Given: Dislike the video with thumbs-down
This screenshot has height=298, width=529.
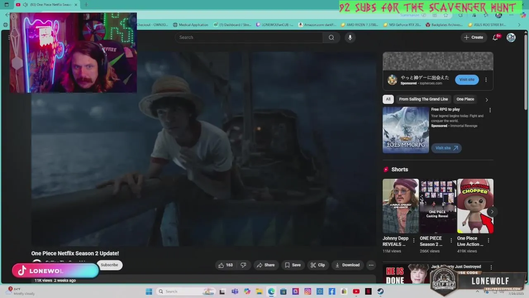Looking at the screenshot, I should click(243, 265).
